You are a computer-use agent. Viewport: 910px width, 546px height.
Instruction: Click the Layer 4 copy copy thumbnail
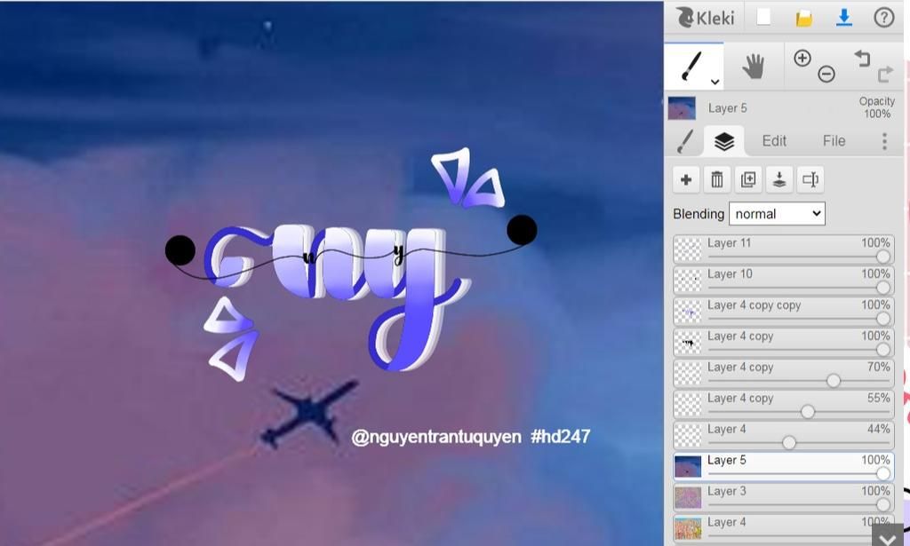688,312
